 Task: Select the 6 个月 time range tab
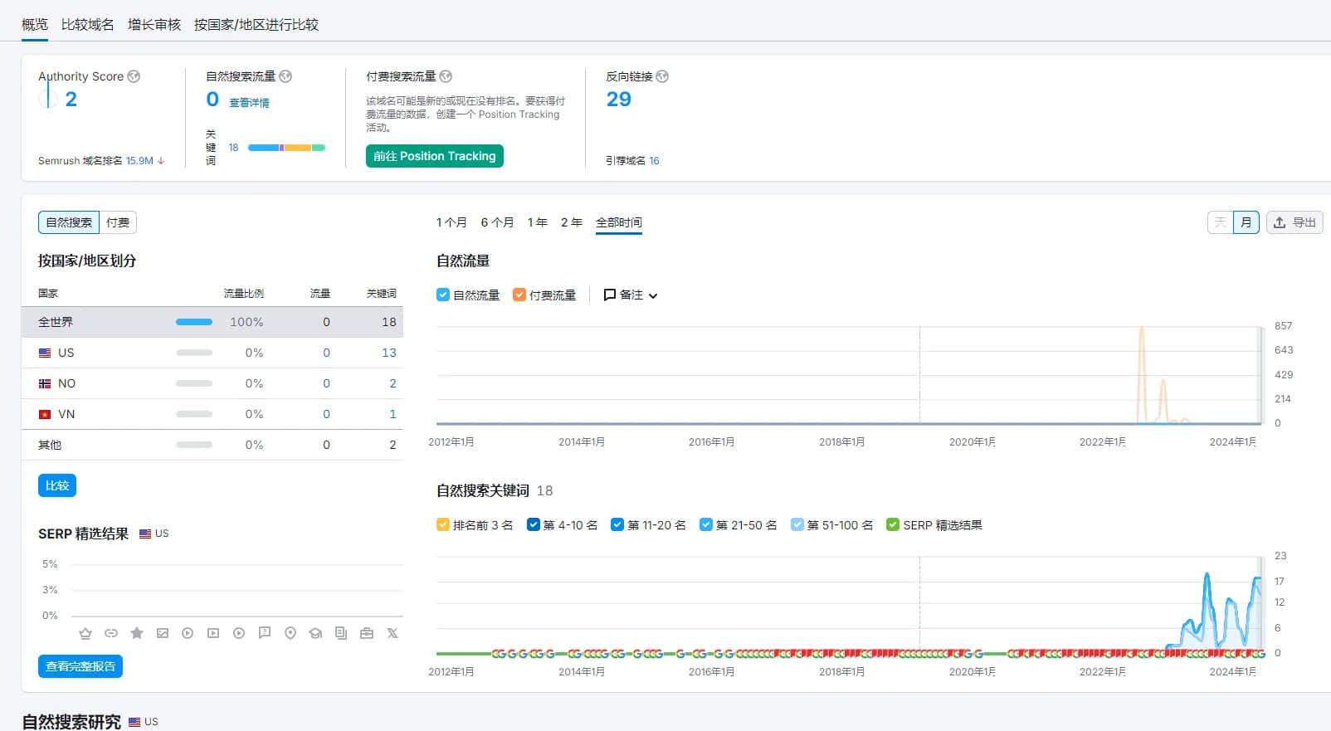[x=497, y=222]
